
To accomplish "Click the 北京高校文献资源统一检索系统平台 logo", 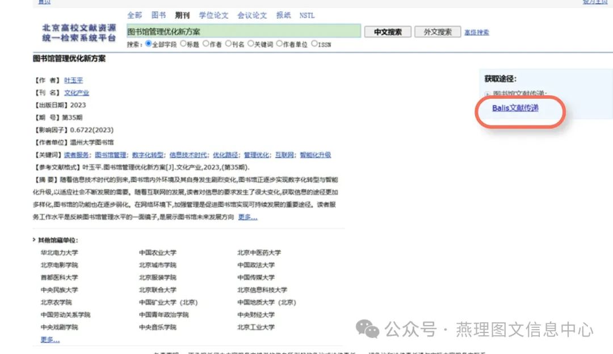I will click(78, 32).
